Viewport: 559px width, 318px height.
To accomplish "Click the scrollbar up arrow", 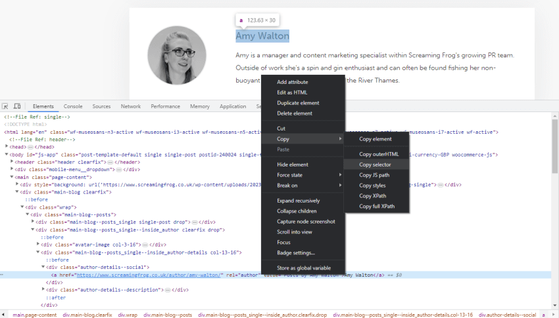I will 554,116.
